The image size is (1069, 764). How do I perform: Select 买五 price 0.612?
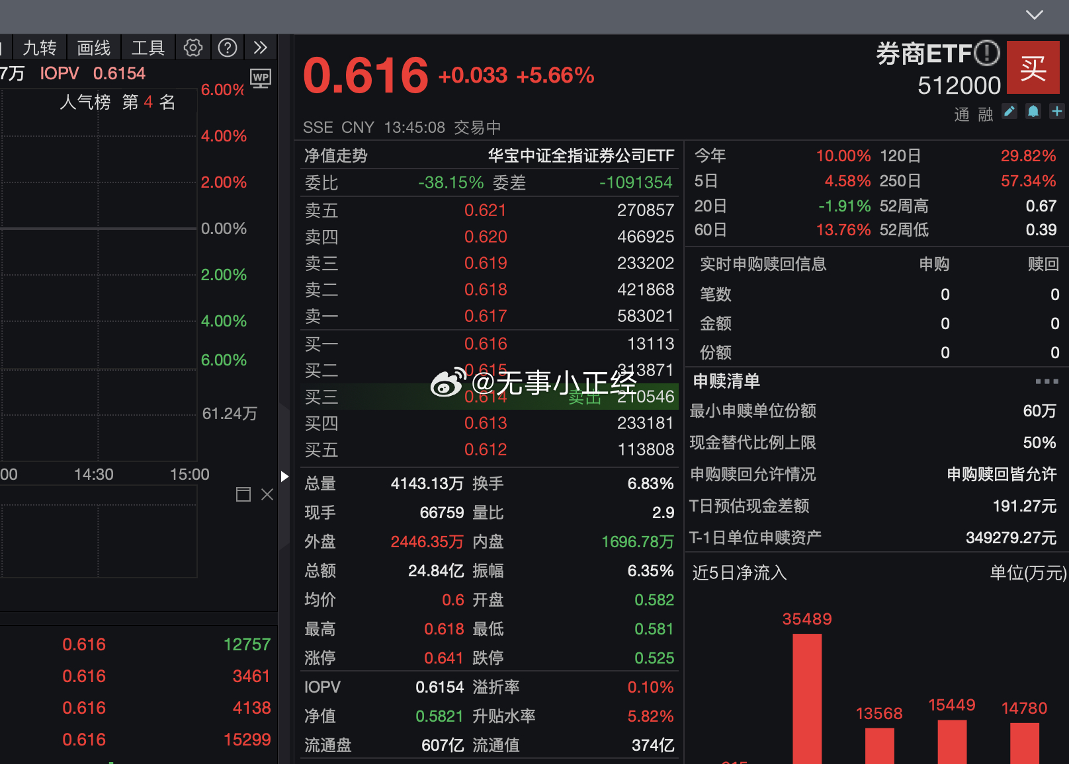click(x=486, y=449)
